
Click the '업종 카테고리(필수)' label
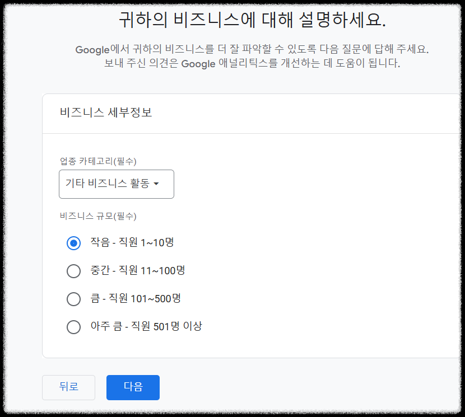click(x=98, y=161)
